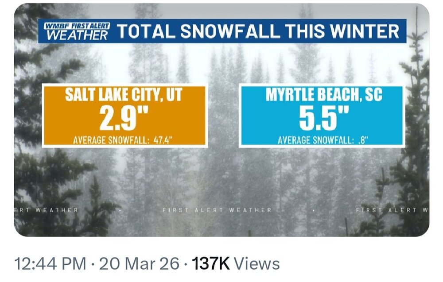This screenshot has height=282, width=443.
Task: Click the Average Snowfall 47.4 inch text
Action: 122,140
